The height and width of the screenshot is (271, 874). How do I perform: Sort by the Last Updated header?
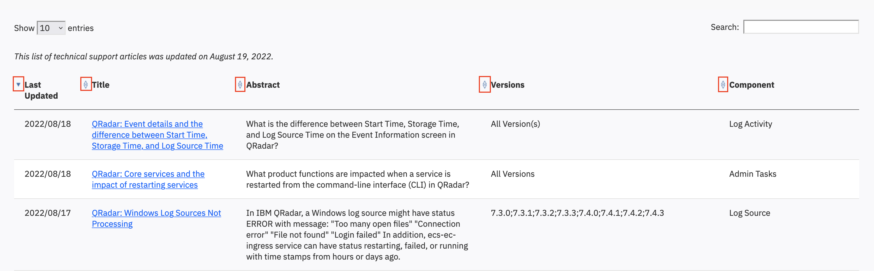41,90
